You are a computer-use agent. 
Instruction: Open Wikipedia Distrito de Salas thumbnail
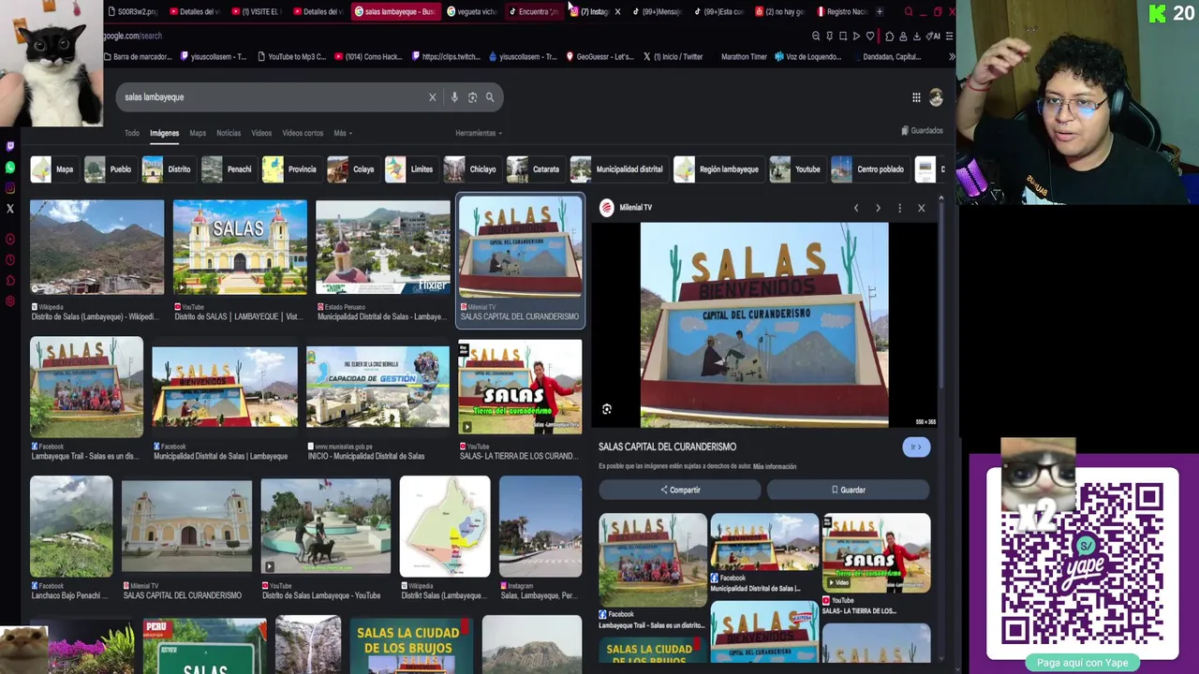(96, 247)
